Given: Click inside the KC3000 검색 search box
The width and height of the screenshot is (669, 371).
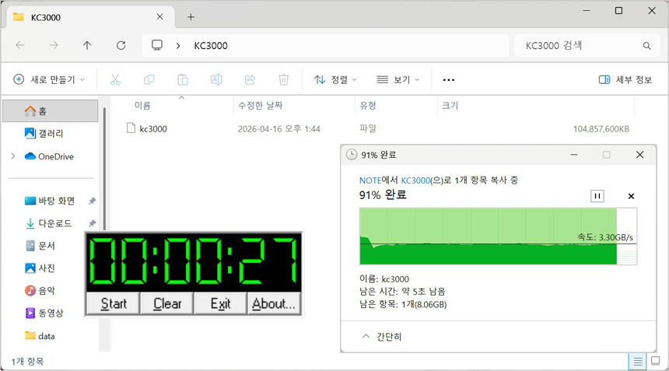Looking at the screenshot, I should point(580,46).
